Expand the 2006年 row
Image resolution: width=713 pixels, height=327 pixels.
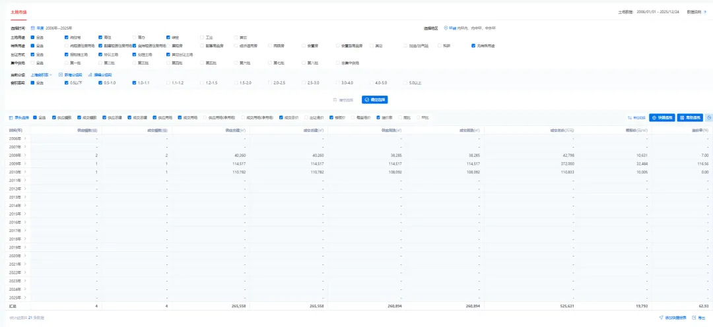coord(26,138)
